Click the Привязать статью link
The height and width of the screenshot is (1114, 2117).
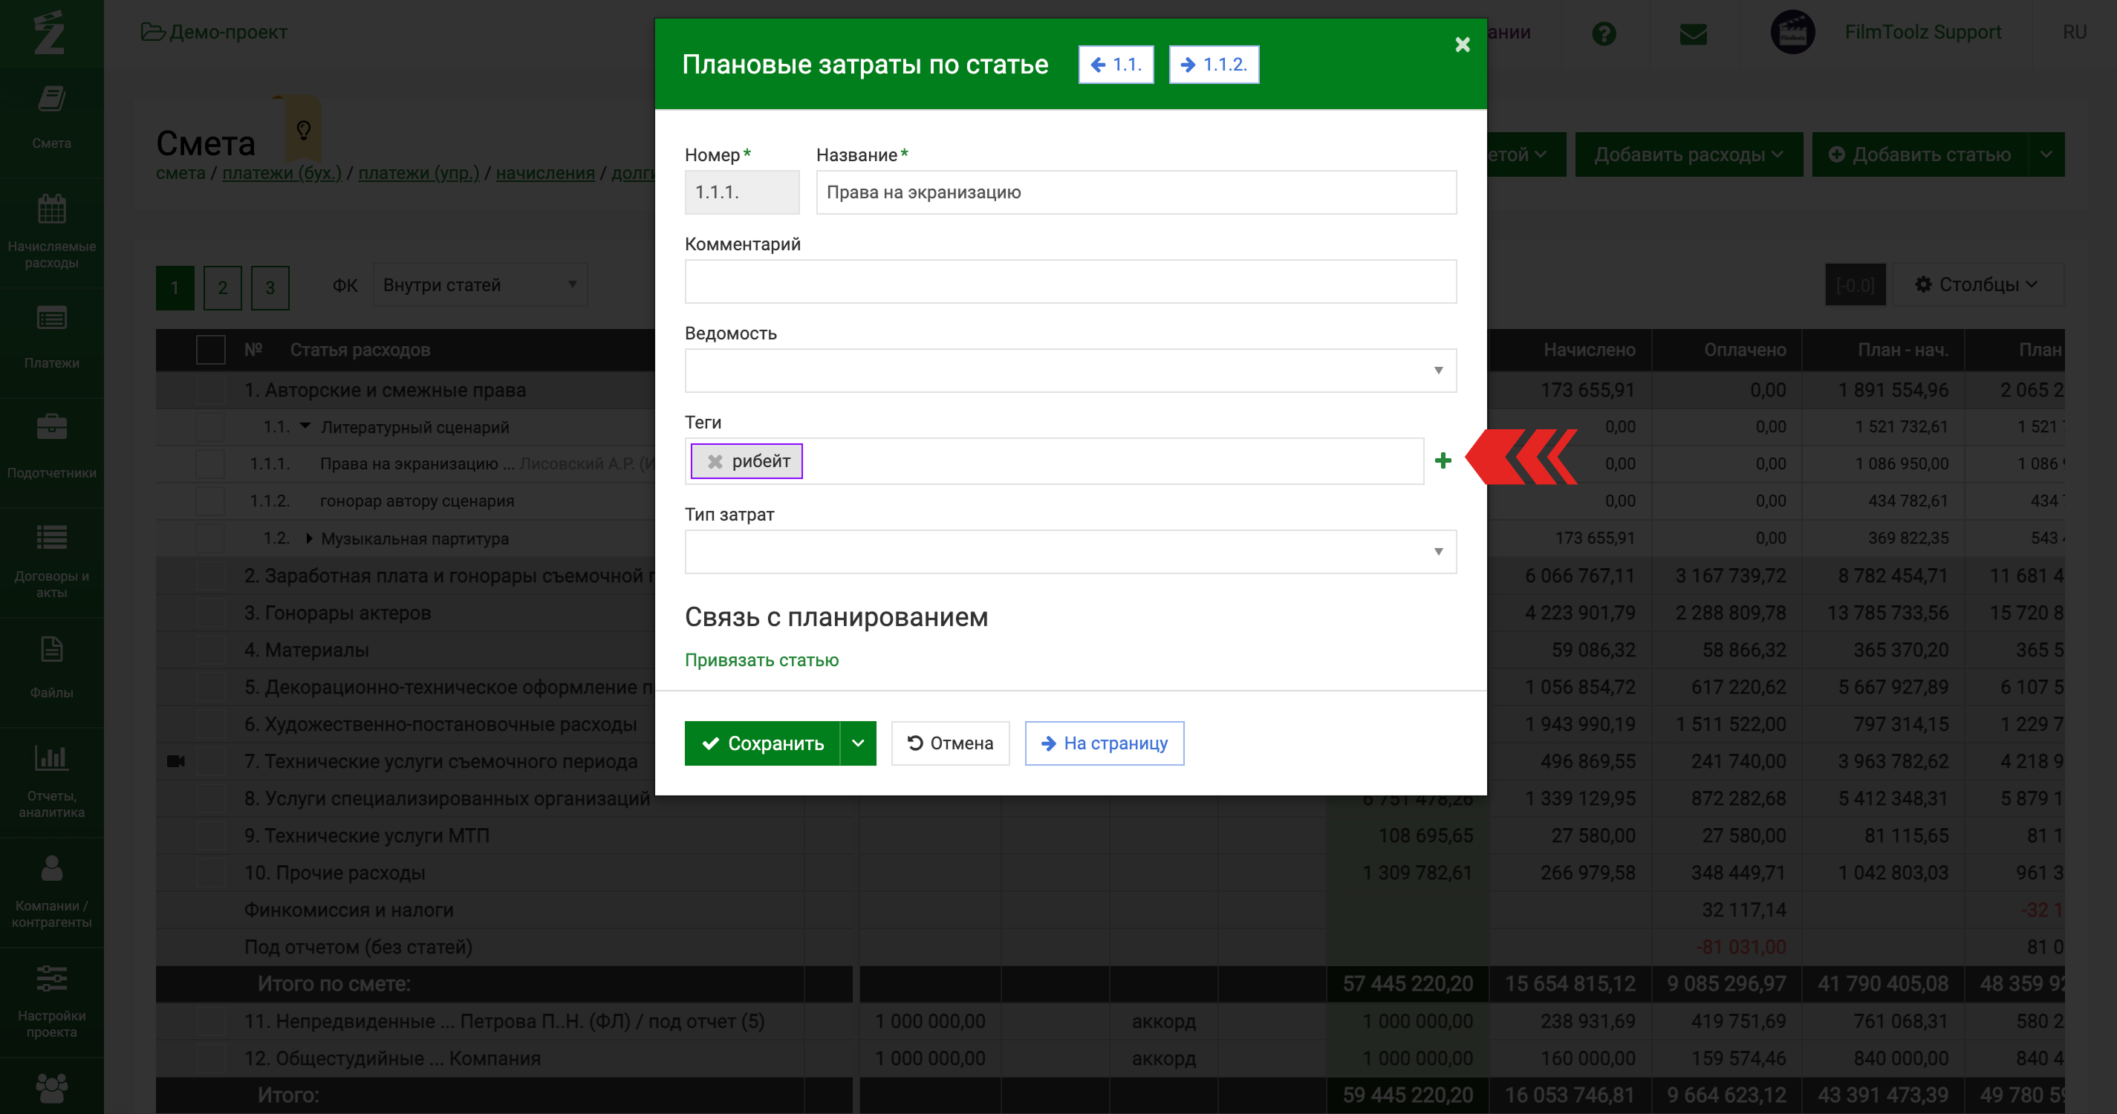pos(761,660)
